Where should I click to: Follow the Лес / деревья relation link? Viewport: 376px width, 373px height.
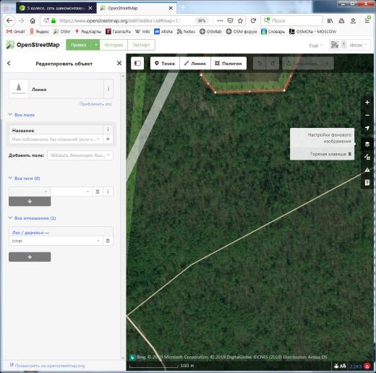(x=30, y=233)
